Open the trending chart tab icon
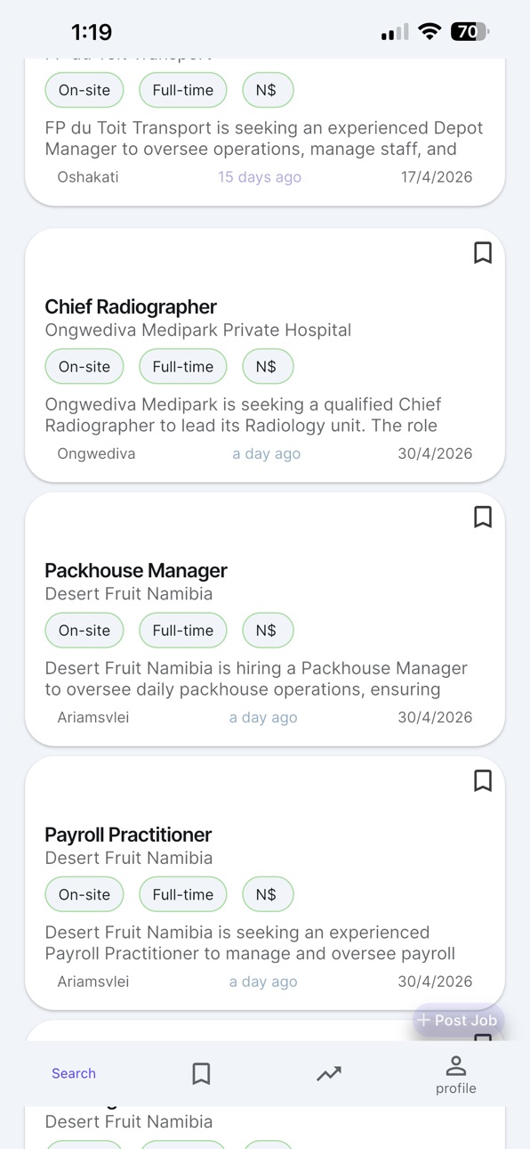This screenshot has height=1149, width=530. click(329, 1074)
